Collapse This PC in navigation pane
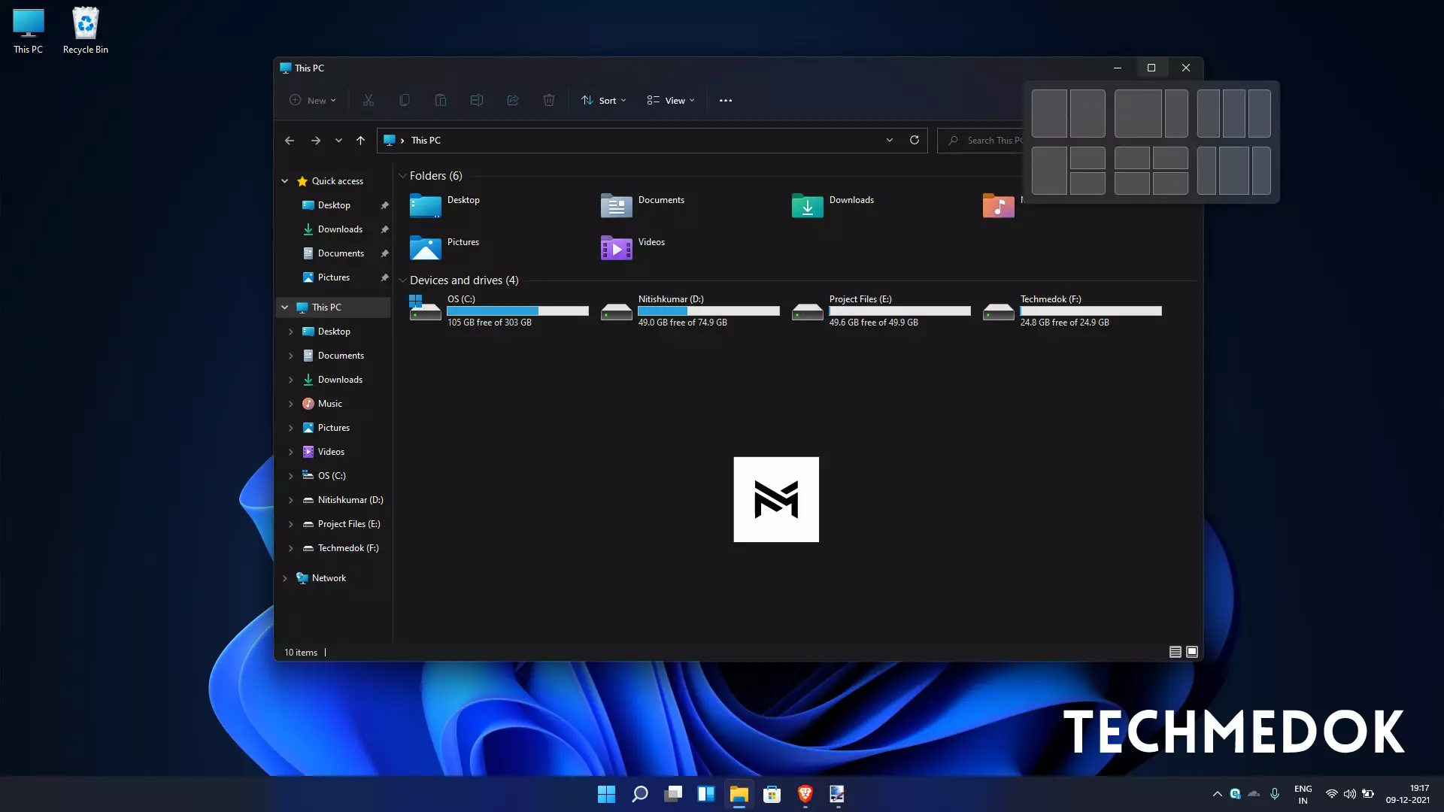 point(285,308)
